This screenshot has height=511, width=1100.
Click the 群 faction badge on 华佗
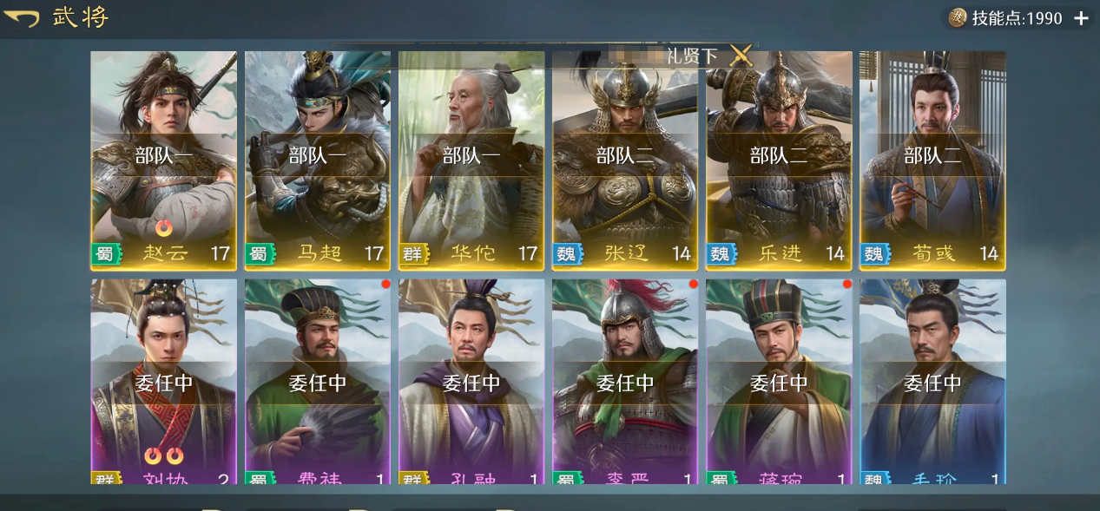(x=412, y=253)
